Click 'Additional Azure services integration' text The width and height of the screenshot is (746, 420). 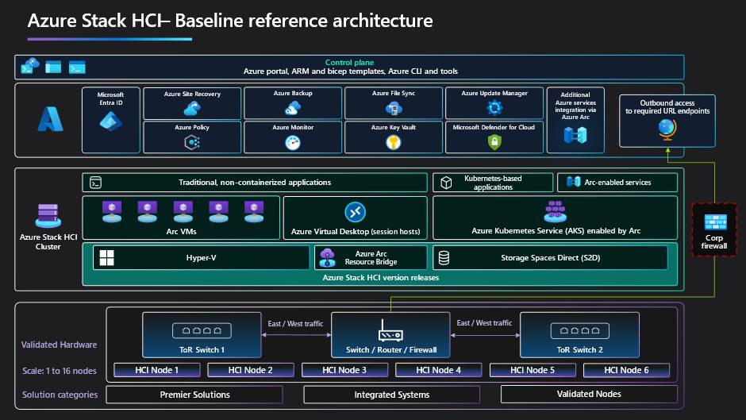click(575, 106)
